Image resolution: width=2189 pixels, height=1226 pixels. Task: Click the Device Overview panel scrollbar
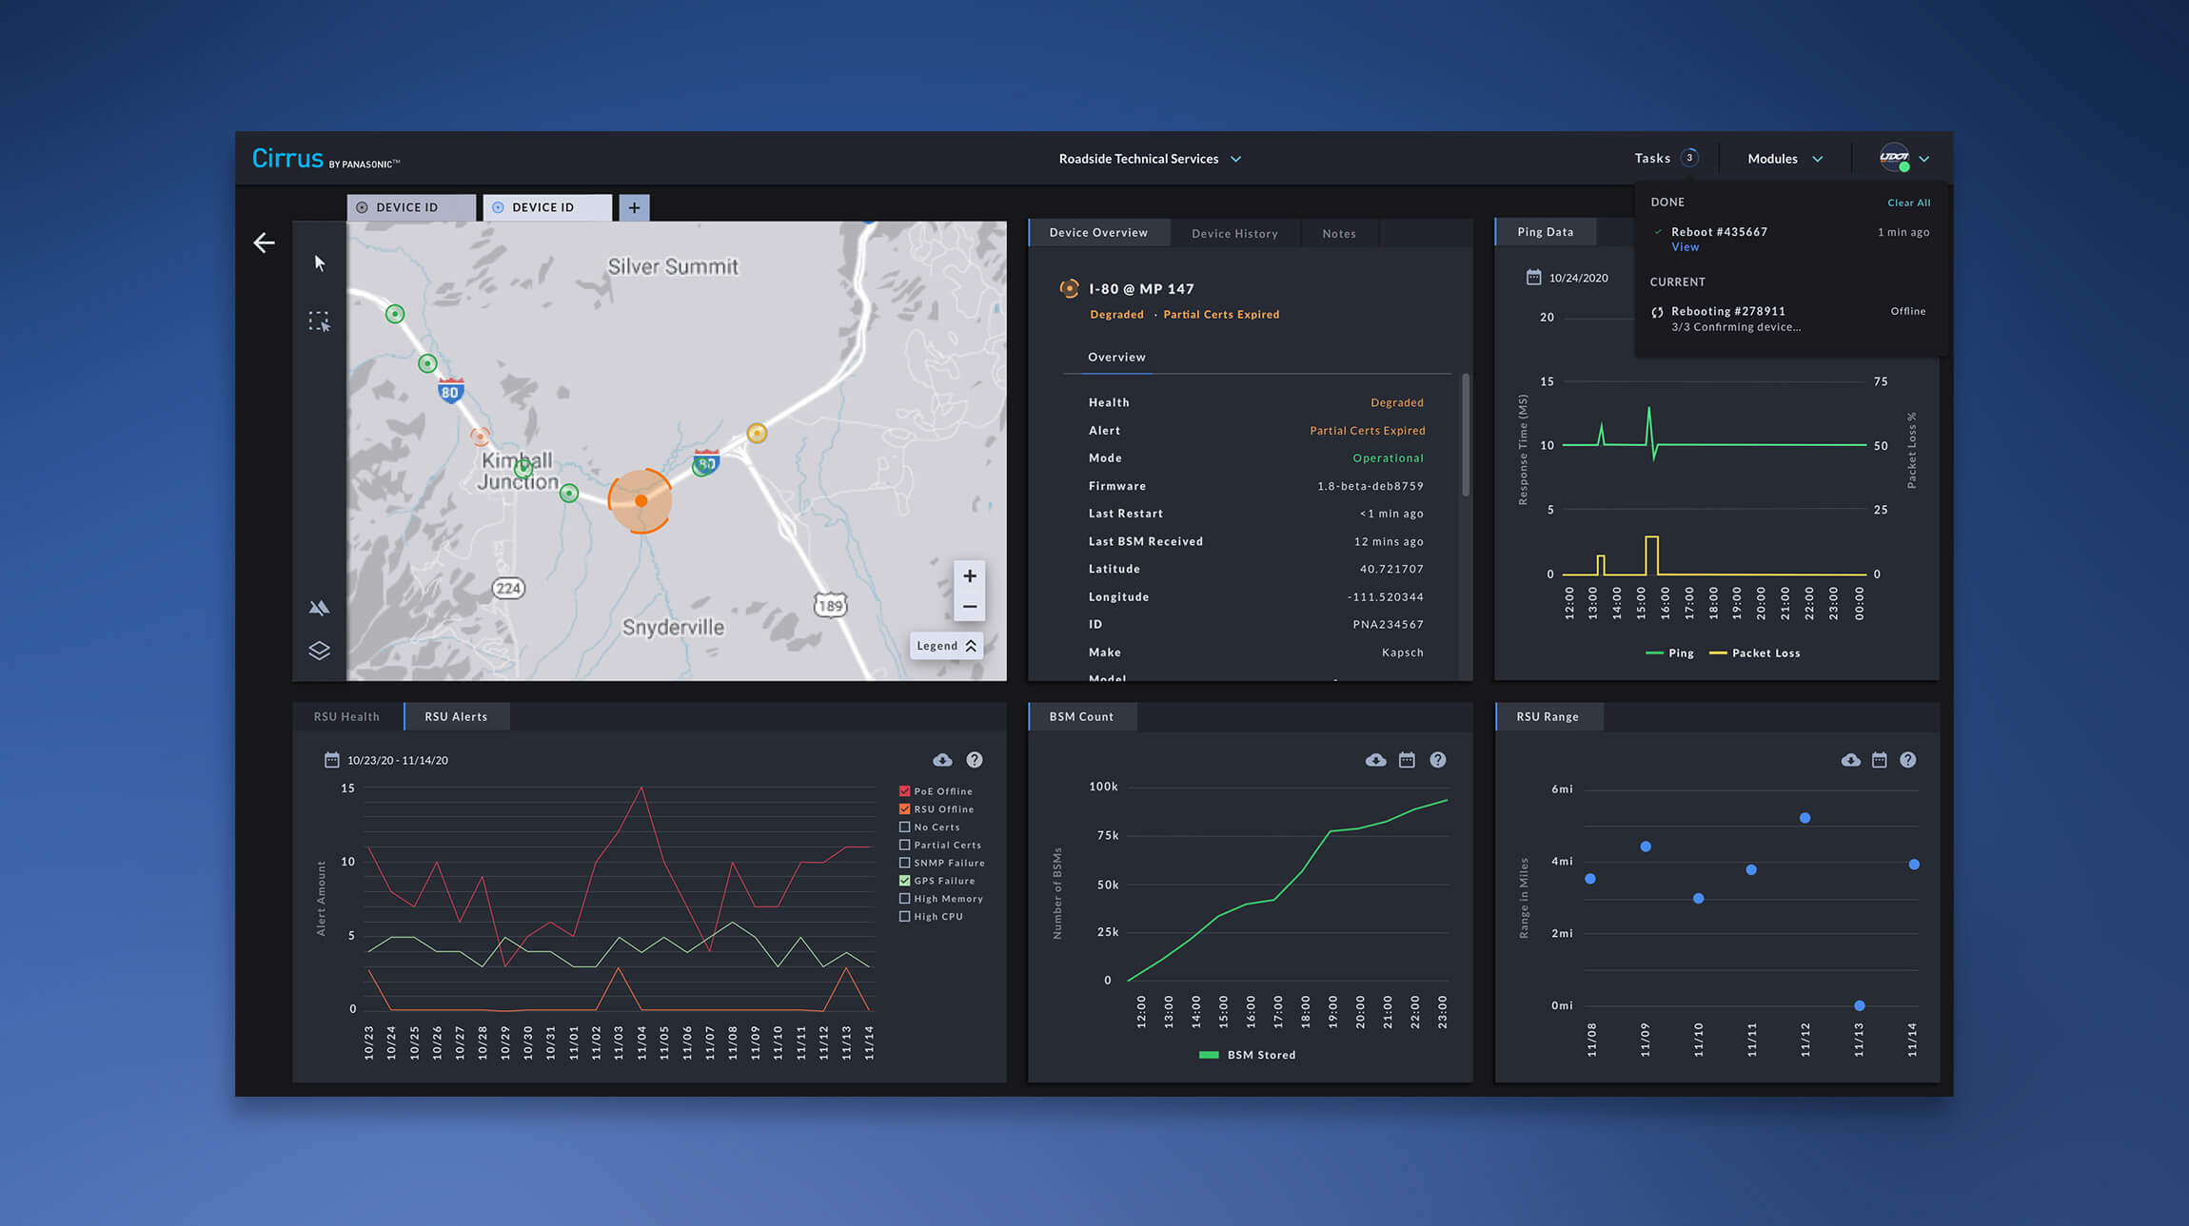(x=1465, y=436)
